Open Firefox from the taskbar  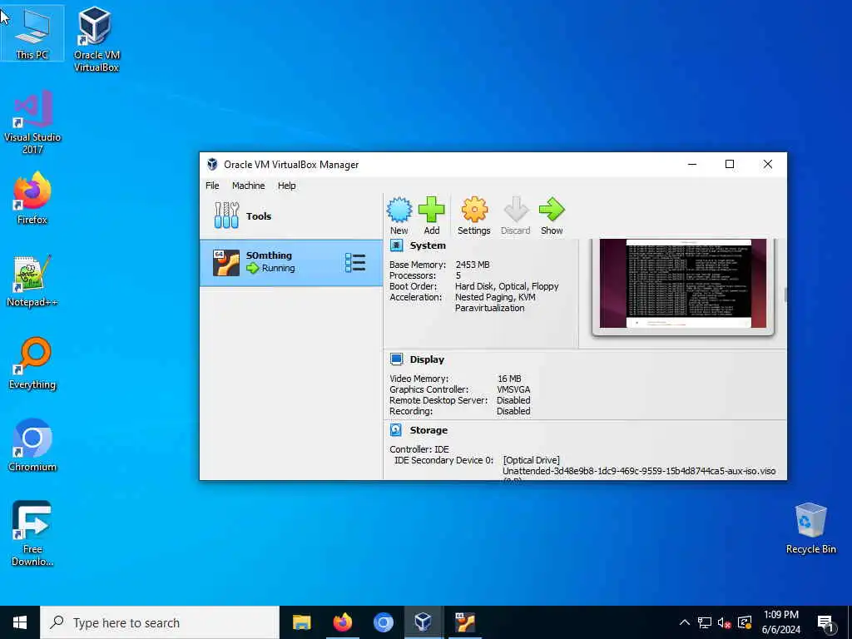click(342, 622)
